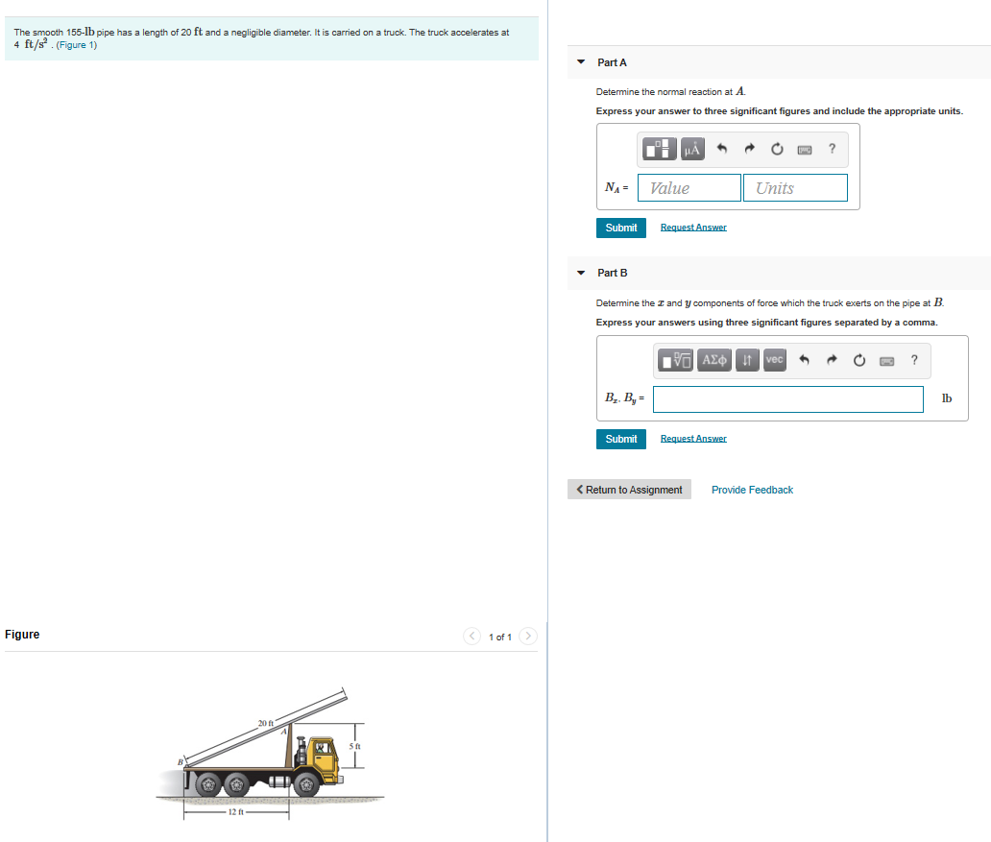Open the previous figure arrow
This screenshot has height=842, width=991.
[471, 636]
